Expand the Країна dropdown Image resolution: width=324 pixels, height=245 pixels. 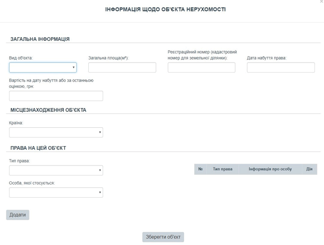[56, 132]
